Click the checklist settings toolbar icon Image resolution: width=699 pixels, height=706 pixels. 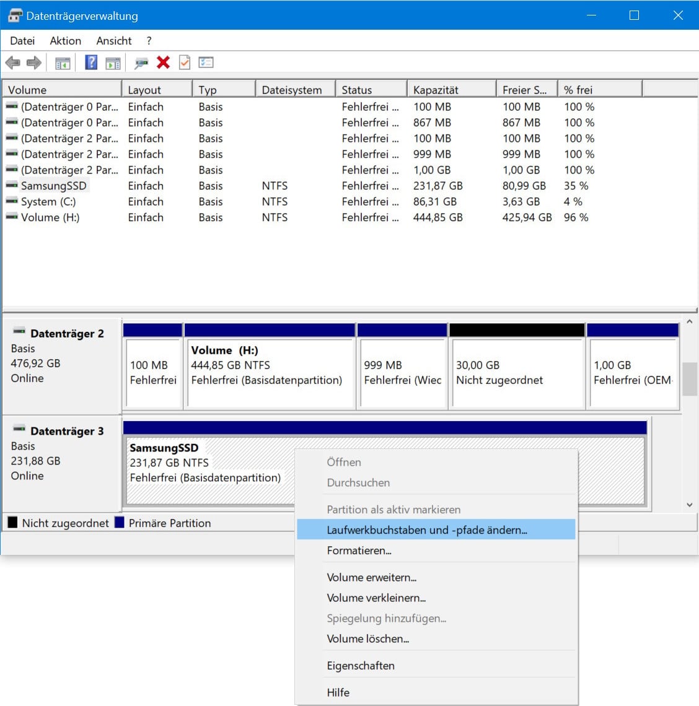tap(206, 62)
